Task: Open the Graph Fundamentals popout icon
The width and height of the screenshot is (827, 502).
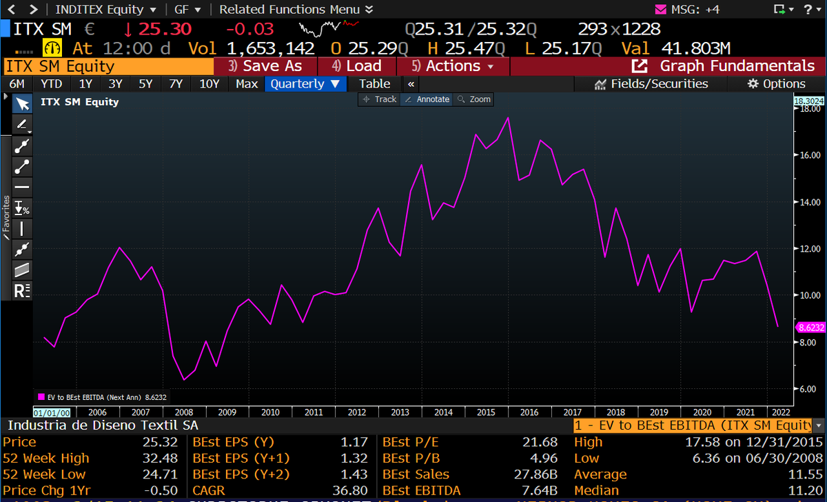Action: coord(640,66)
